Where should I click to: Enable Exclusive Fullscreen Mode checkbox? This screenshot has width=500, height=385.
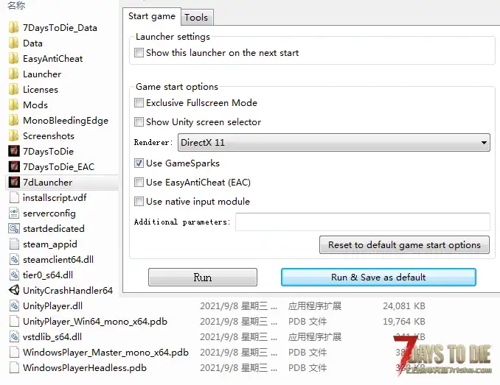[x=139, y=103]
